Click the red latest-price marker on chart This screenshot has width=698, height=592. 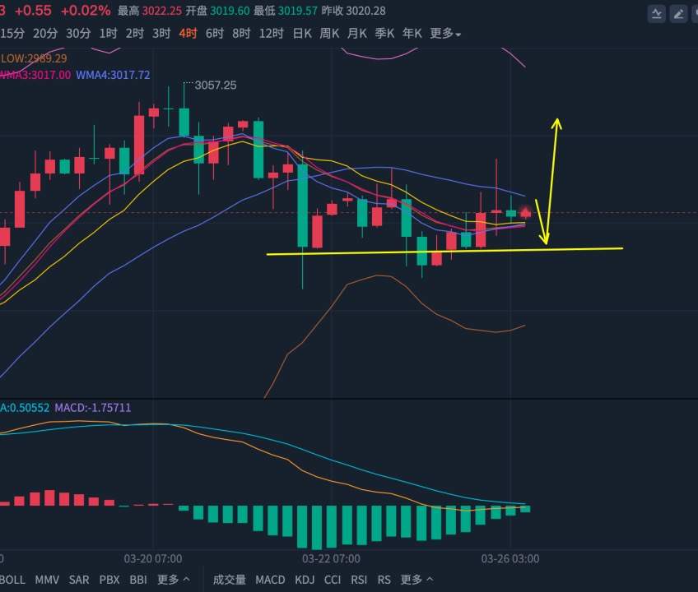click(526, 213)
